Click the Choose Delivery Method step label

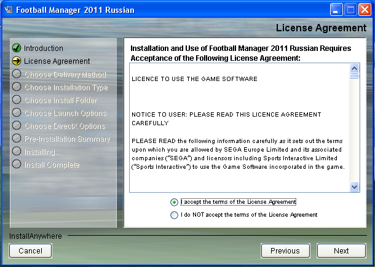pyautogui.click(x=65, y=74)
